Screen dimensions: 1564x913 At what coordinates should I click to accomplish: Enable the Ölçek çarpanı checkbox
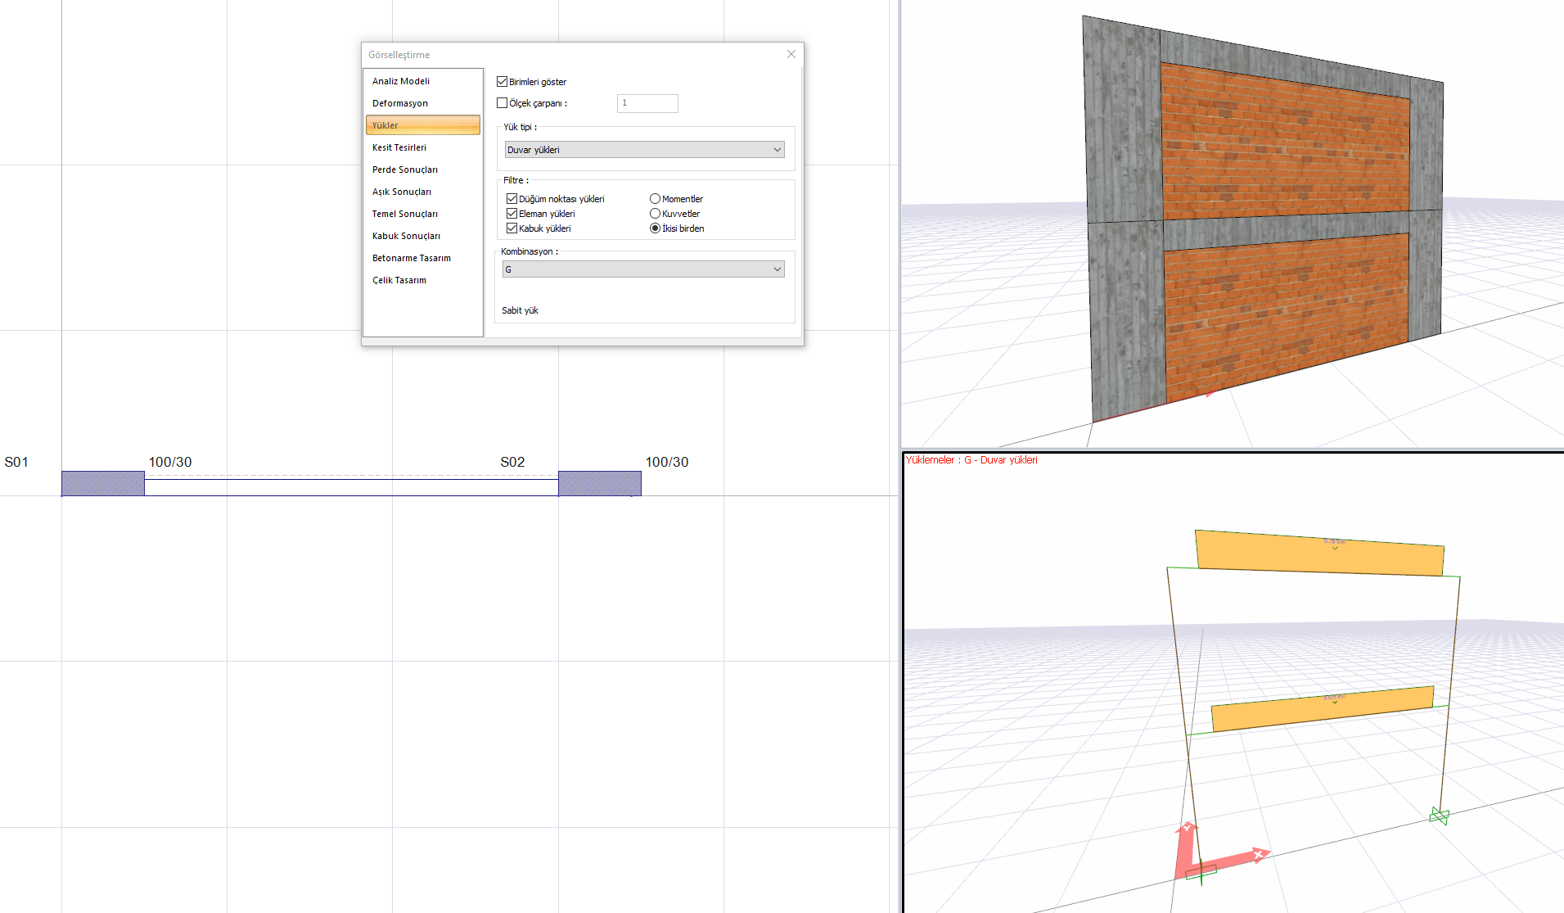[x=503, y=103]
